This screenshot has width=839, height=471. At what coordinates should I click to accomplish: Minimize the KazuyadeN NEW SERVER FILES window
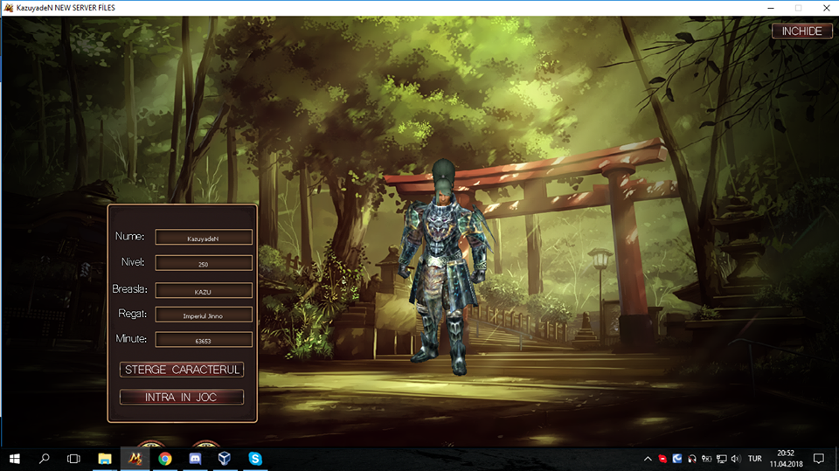(x=771, y=8)
